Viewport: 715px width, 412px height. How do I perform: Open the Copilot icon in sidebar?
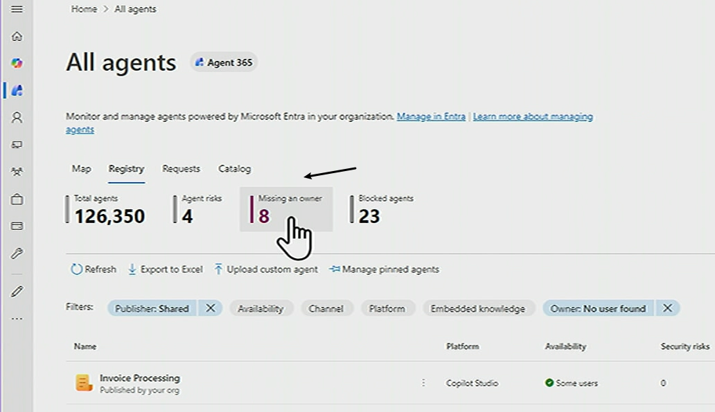coord(17,63)
